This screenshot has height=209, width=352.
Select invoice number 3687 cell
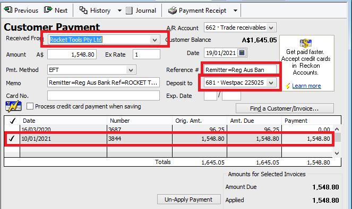pos(140,129)
